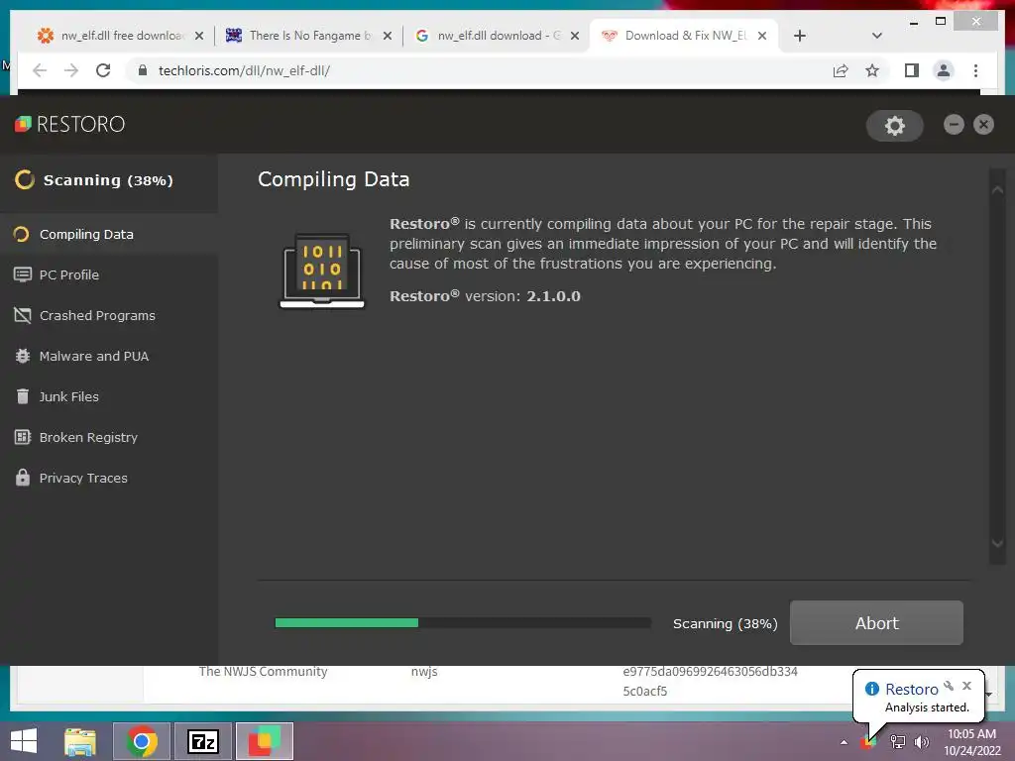Screen dimensions: 1015x761
Task: Click the Restoro notification wrench icon
Action: pos(949,686)
